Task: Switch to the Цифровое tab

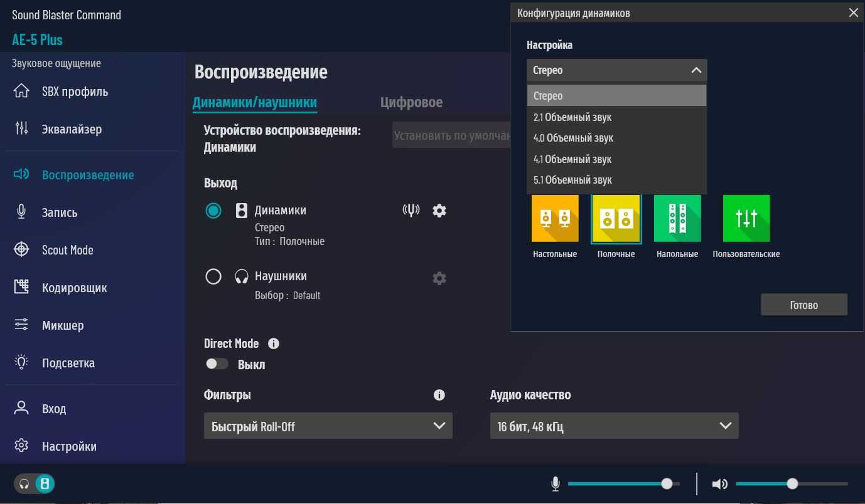Action: tap(411, 102)
